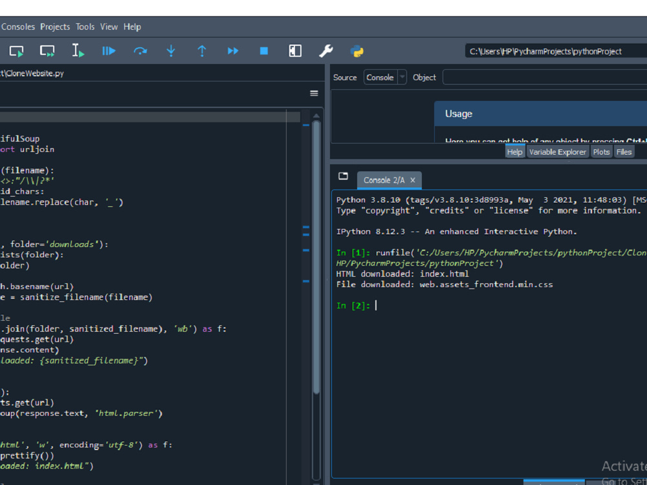
Task: Click the Help pane button
Action: pyautogui.click(x=515, y=151)
